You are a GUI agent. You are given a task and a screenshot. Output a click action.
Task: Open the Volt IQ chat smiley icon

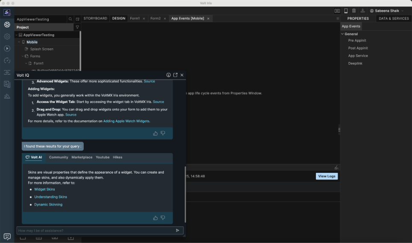tap(7, 237)
